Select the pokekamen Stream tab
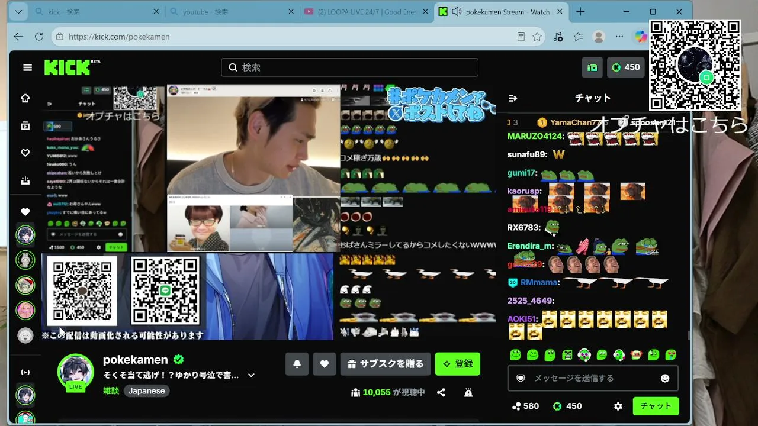The image size is (758, 426). tap(500, 12)
